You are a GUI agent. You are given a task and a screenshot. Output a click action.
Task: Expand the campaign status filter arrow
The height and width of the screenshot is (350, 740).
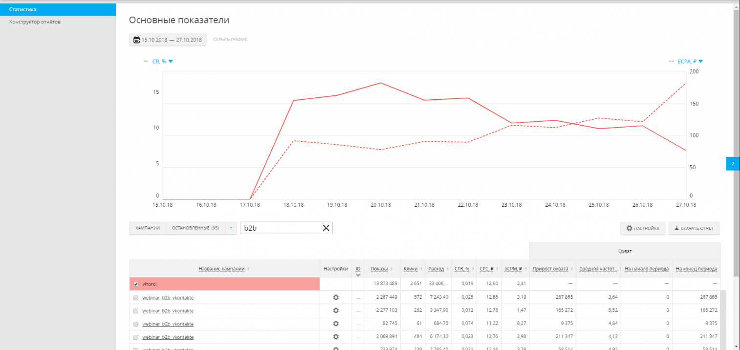pyautogui.click(x=231, y=228)
